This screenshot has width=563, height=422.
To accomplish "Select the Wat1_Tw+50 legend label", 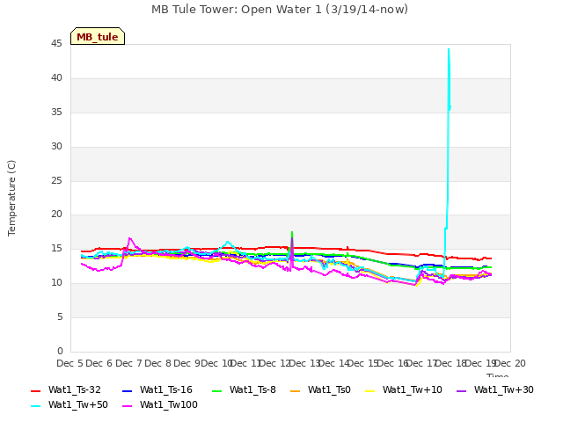I will 78,405.
